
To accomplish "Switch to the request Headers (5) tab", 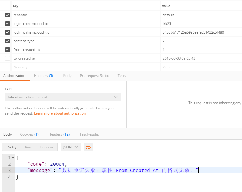I will [x=43, y=76].
